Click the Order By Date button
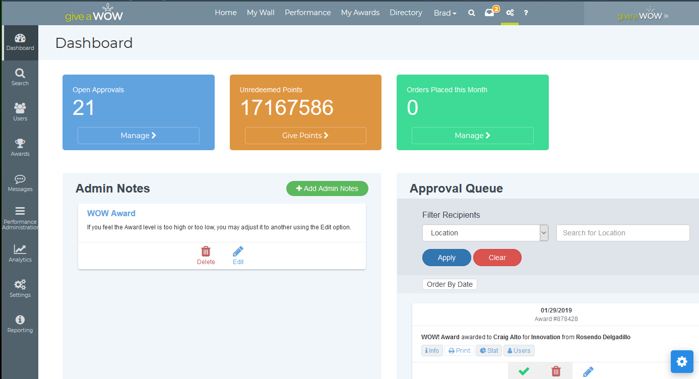The image size is (699, 379). [x=450, y=284]
